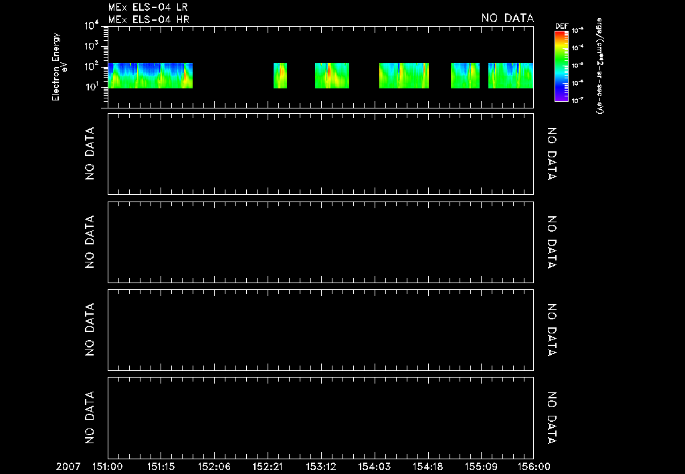Click the 153:12 time axis label
This screenshot has width=685, height=474.
coord(321,467)
